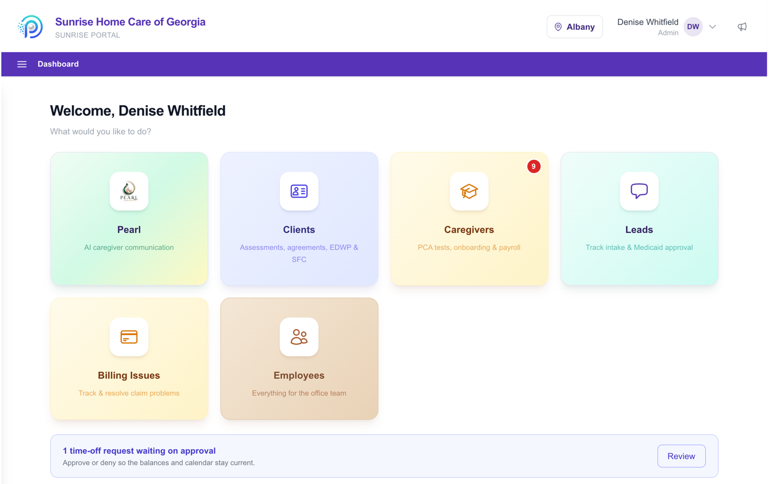Click 'Assessments, agreements, EDWP & SFC' text
This screenshot has width=775, height=484.
(x=299, y=253)
